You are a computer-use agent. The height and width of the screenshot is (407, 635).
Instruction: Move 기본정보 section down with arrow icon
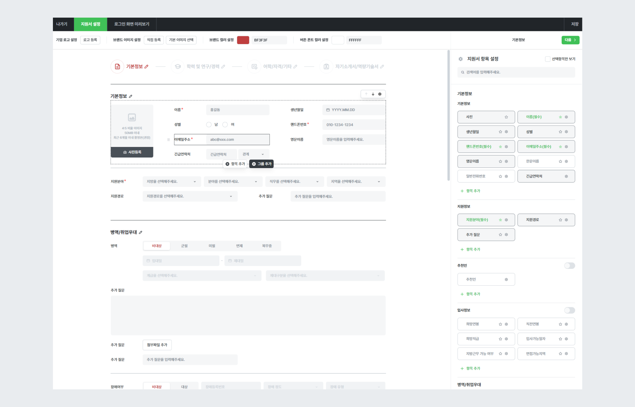[373, 94]
